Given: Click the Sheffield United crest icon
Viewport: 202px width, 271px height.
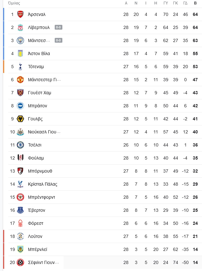Looking at the screenshot, I should coord(20,262).
